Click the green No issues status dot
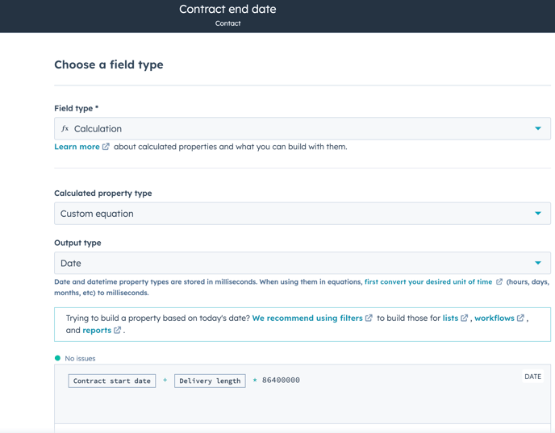This screenshot has width=555, height=433. click(x=58, y=358)
